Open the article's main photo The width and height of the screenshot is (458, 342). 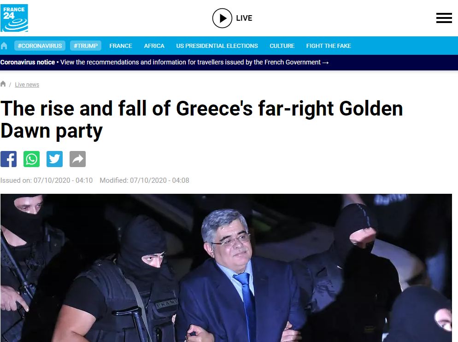click(226, 268)
